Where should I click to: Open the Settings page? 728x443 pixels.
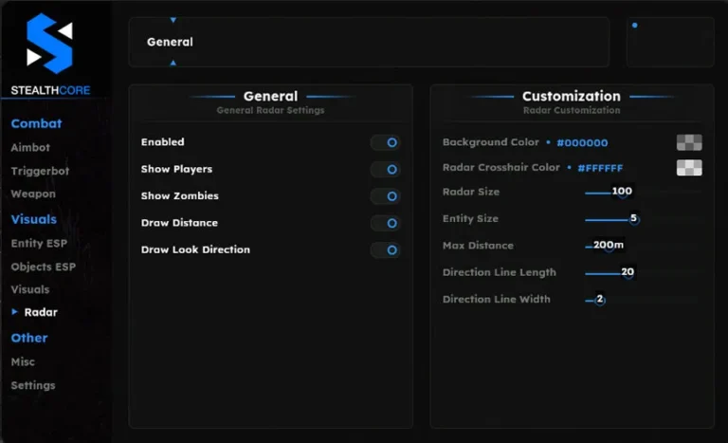point(33,385)
